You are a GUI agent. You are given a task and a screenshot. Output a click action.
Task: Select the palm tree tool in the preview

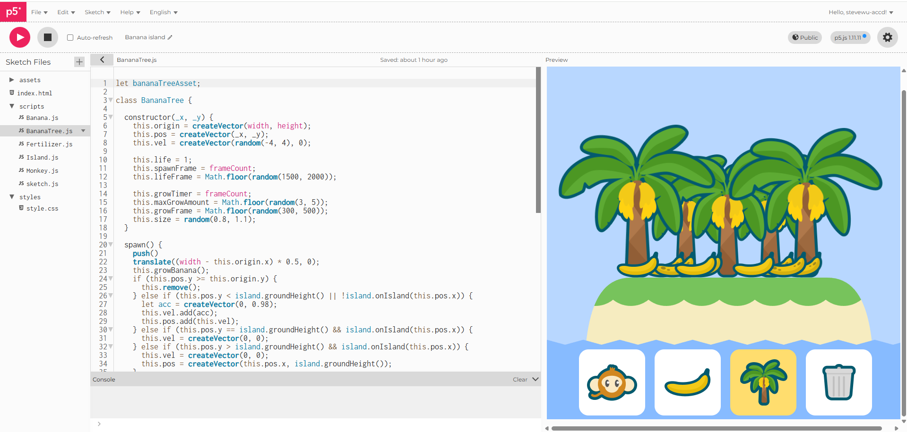pos(763,382)
